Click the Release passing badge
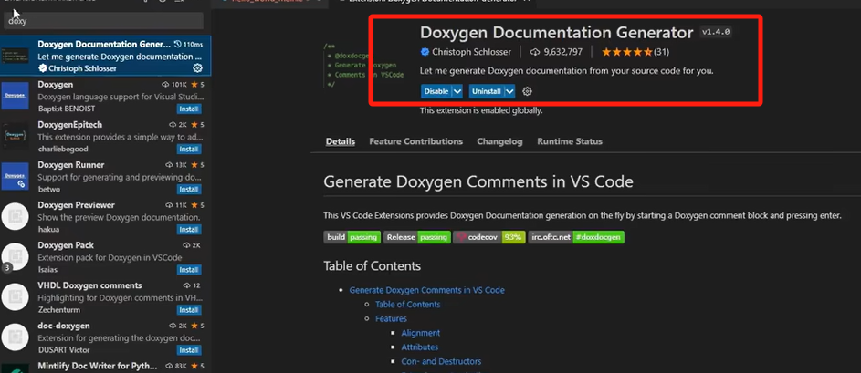This screenshot has width=861, height=373. [417, 237]
